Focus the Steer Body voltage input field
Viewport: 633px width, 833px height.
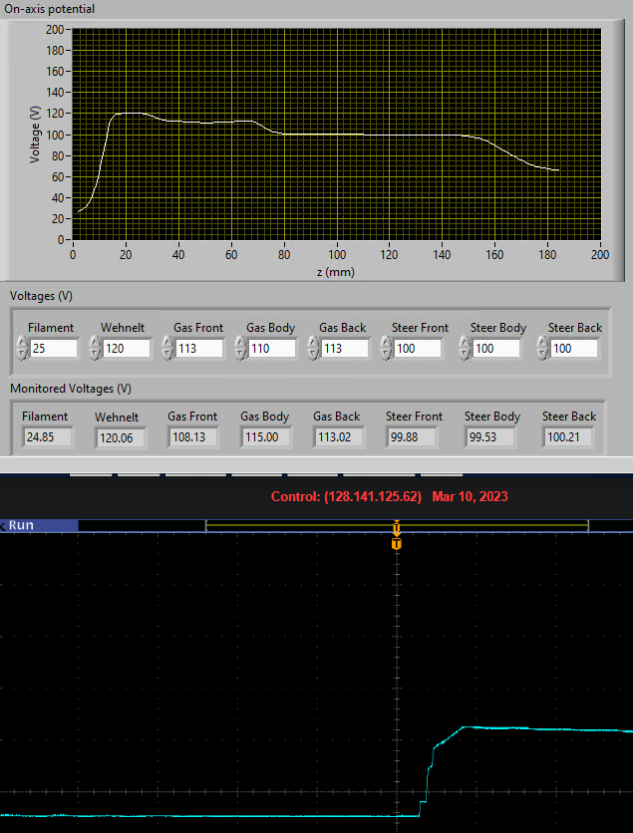click(x=495, y=349)
